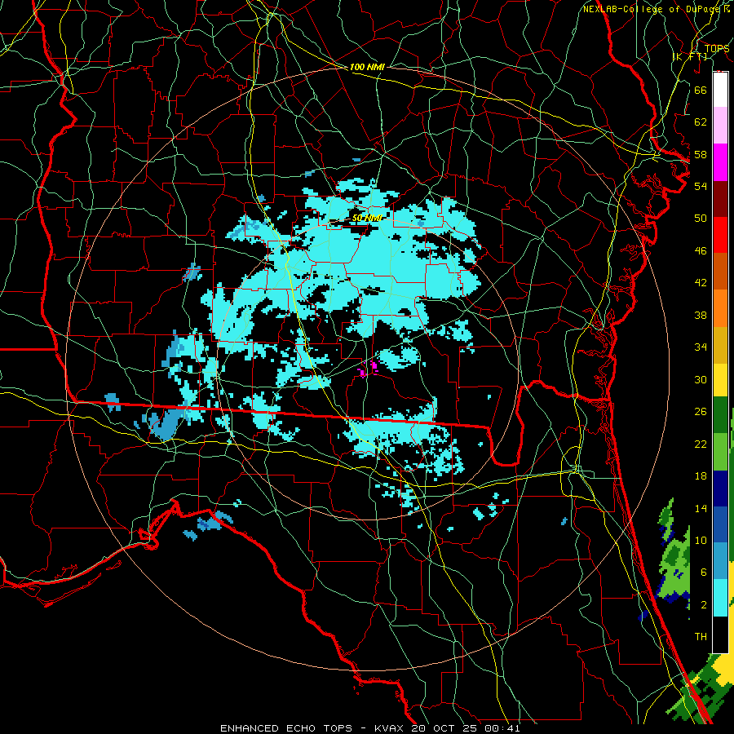Click the 'ENHANCED ECHO TOPS' caption text
Screen dimensions: 734x734
pos(286,728)
